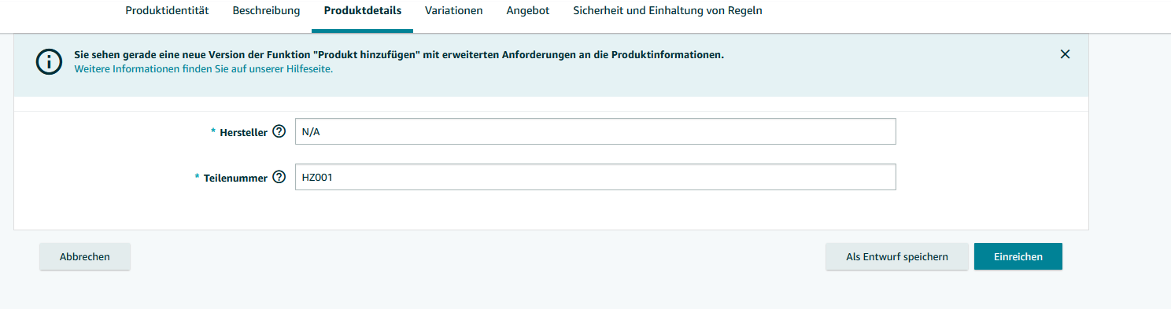Open Sicherheit und Einhaltung von Regeln tab
Image resolution: width=1171 pixels, height=309 pixels.
(667, 11)
